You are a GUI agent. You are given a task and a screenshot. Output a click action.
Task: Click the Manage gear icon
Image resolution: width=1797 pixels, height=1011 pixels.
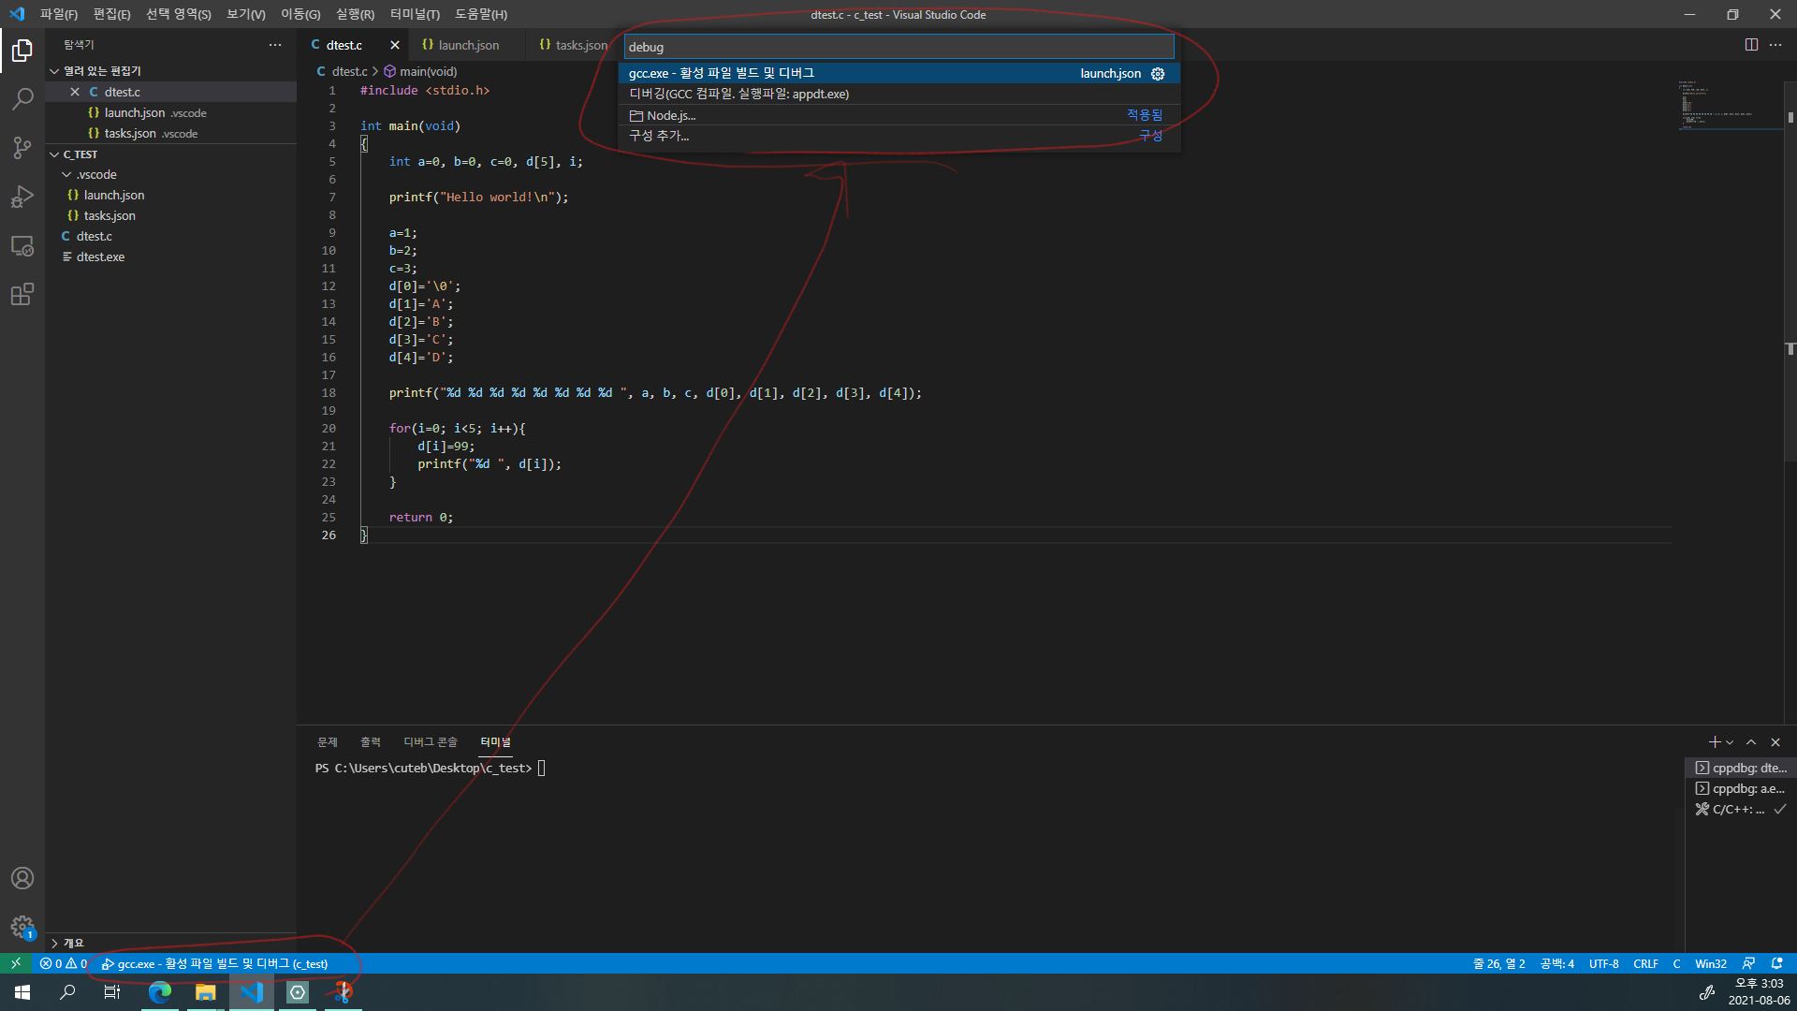click(22, 927)
